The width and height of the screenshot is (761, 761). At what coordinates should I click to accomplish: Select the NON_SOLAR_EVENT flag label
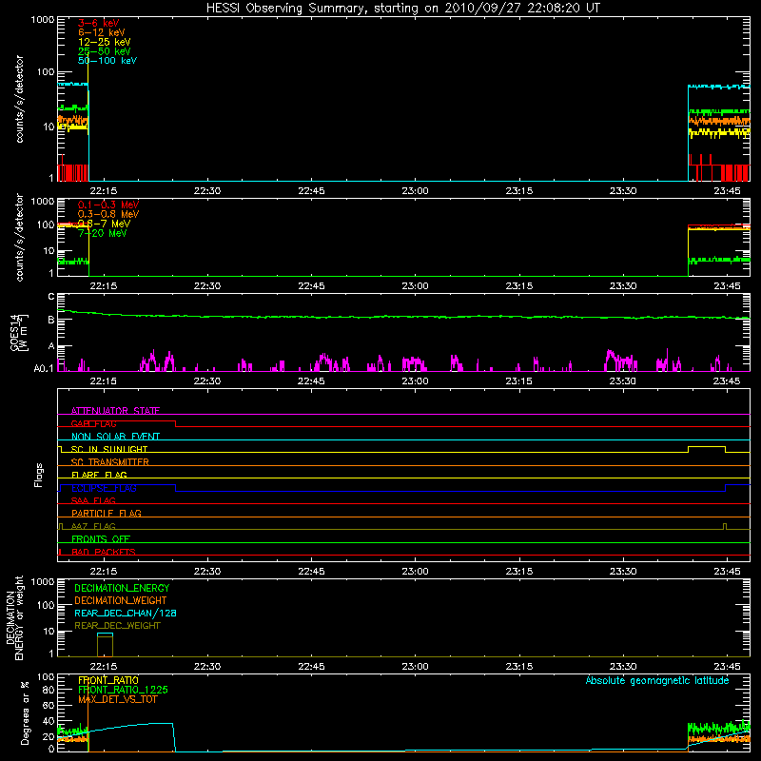click(115, 437)
